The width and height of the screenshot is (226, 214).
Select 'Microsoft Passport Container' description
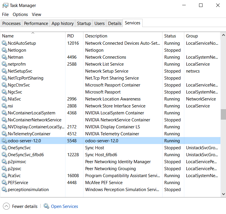(113, 85)
